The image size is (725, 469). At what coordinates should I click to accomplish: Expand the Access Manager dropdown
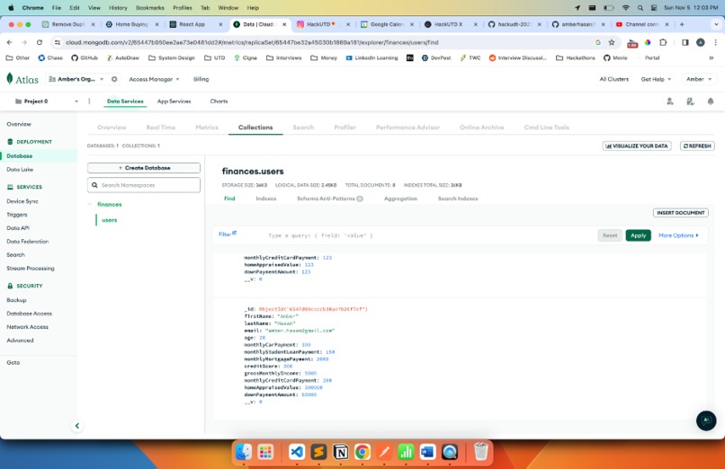154,79
